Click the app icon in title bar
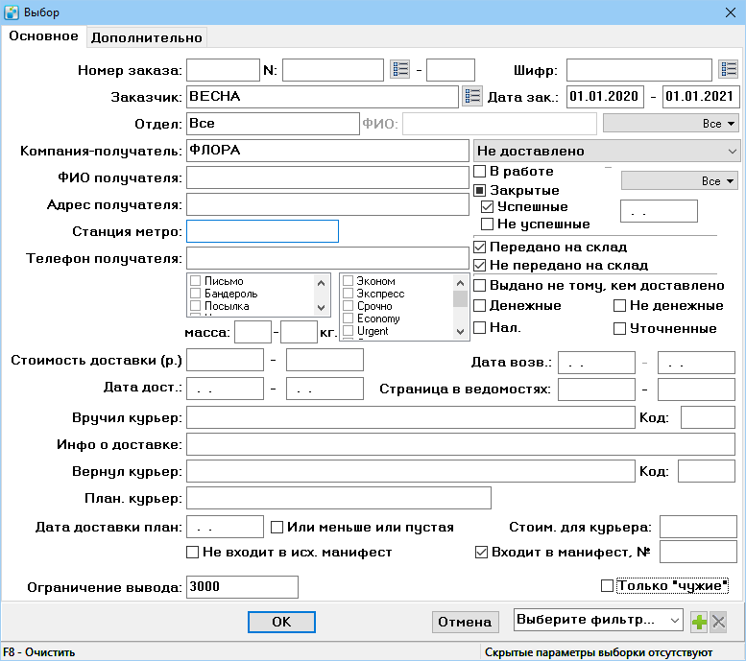The height and width of the screenshot is (661, 746). 12,12
